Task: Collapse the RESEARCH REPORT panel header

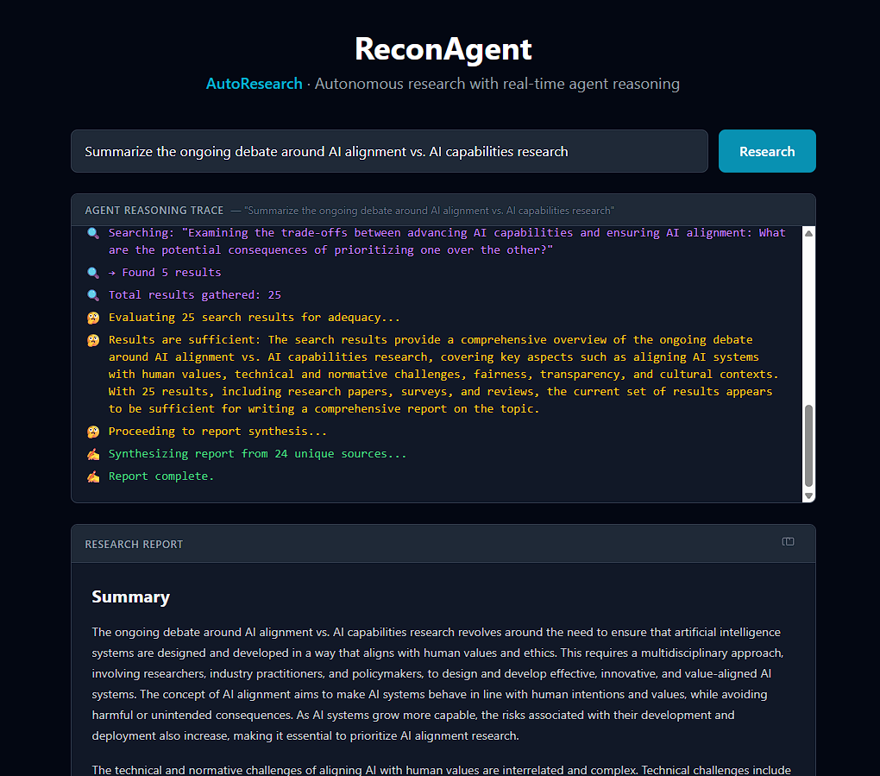Action: click(x=134, y=544)
